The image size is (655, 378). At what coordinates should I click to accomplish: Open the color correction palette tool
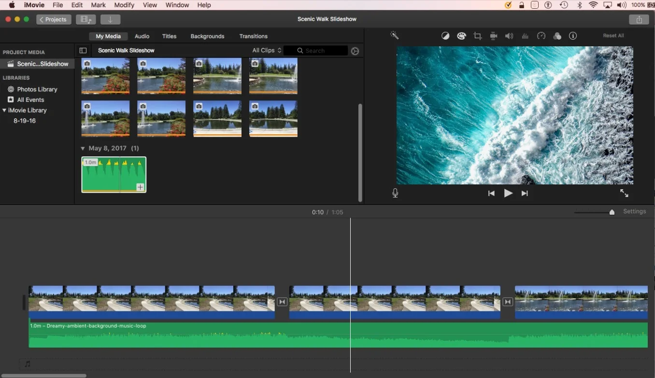(461, 36)
